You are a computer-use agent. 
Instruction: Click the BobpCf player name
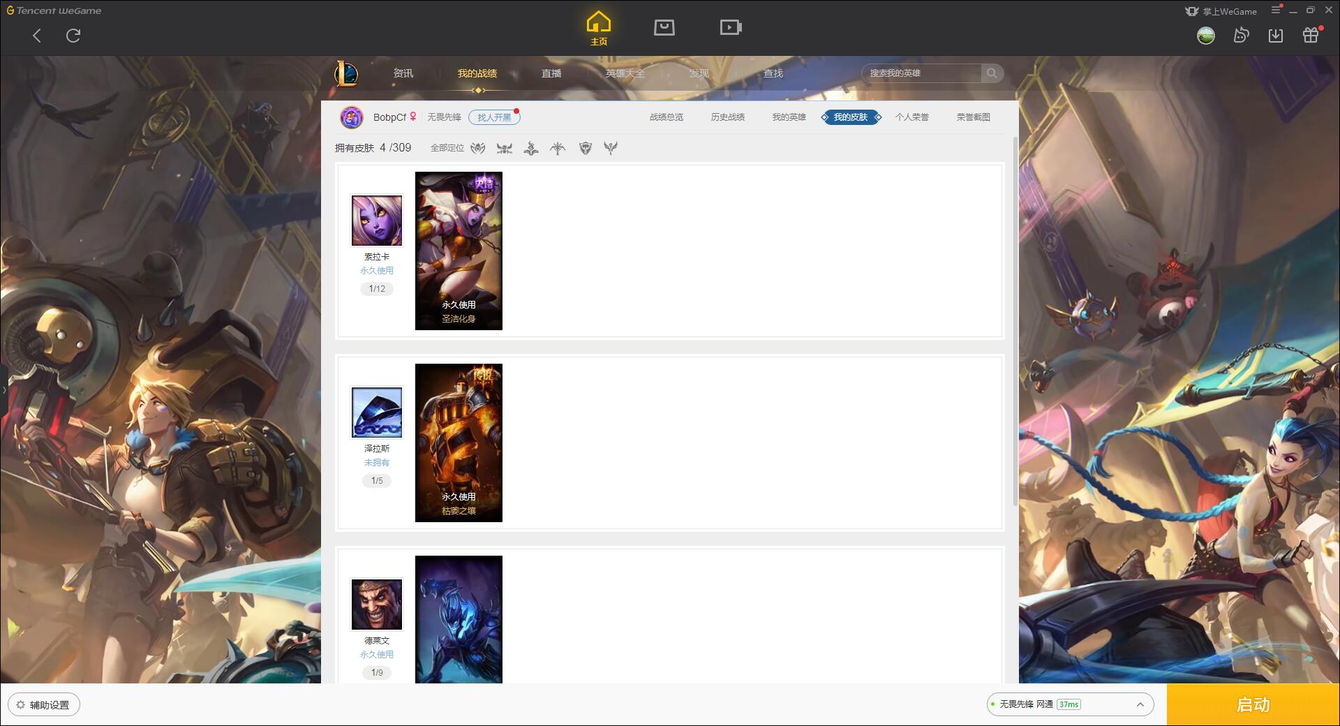[x=389, y=117]
